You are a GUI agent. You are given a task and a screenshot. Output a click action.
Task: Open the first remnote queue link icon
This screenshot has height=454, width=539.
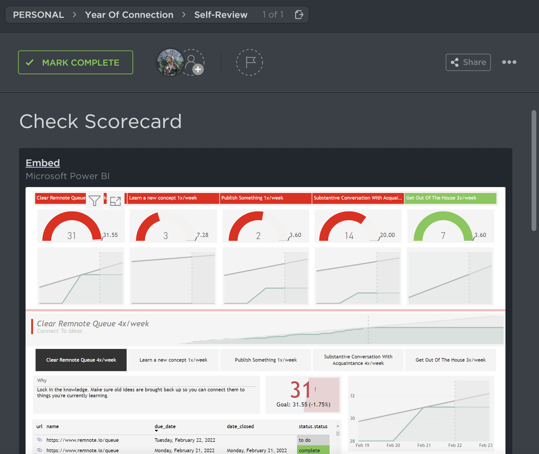point(40,440)
